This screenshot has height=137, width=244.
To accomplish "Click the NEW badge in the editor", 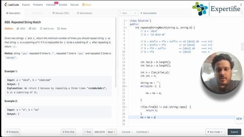I will tap(239, 119).
